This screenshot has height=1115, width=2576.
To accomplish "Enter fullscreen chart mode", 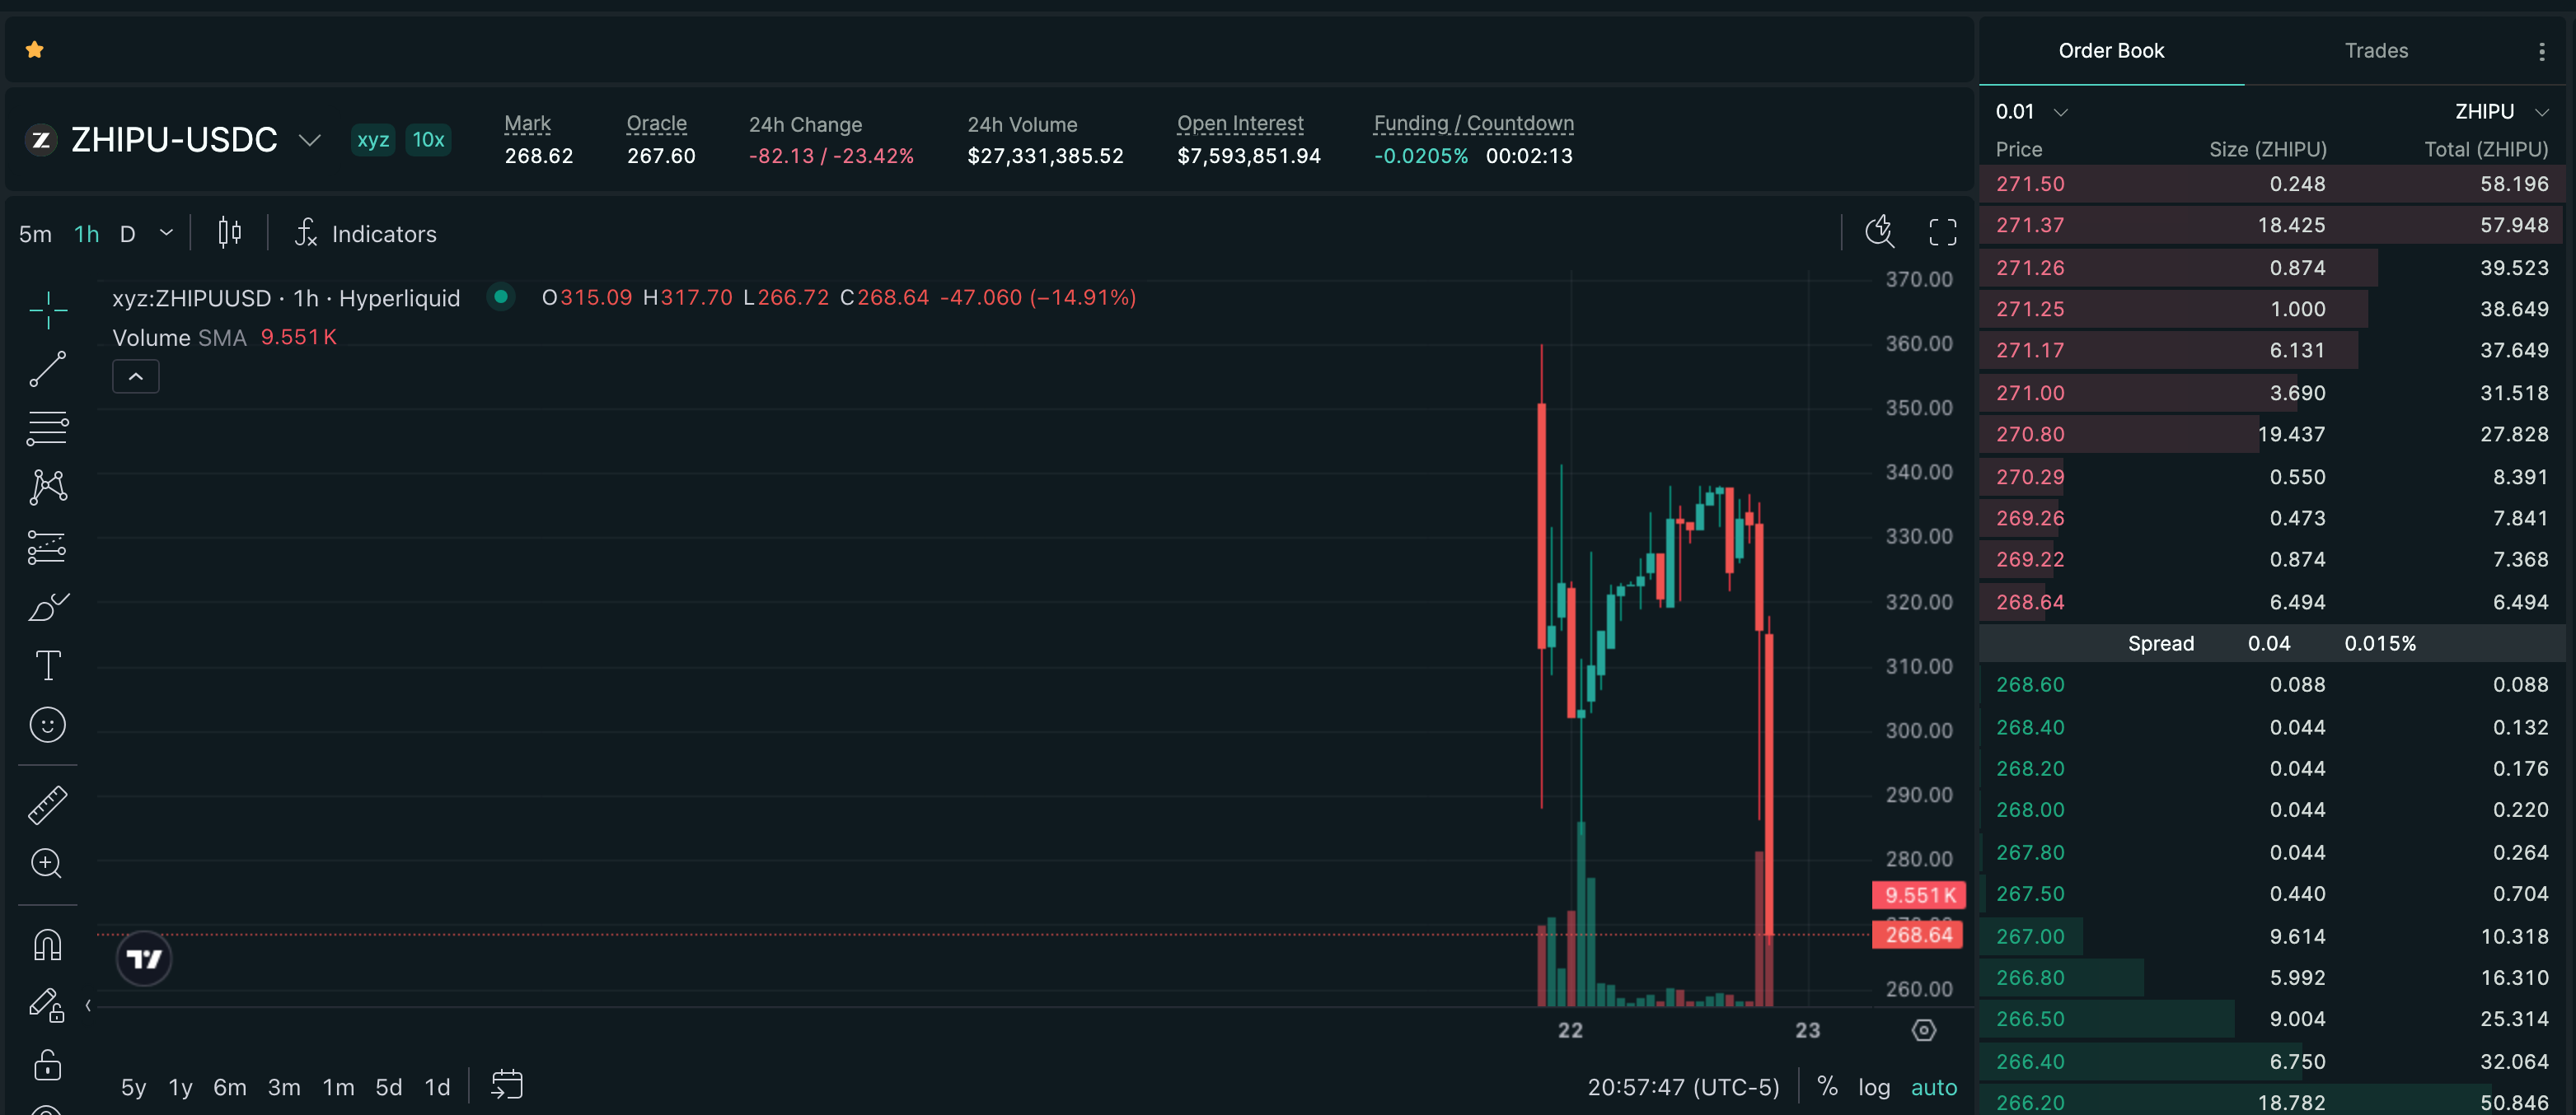I will pyautogui.click(x=1942, y=233).
